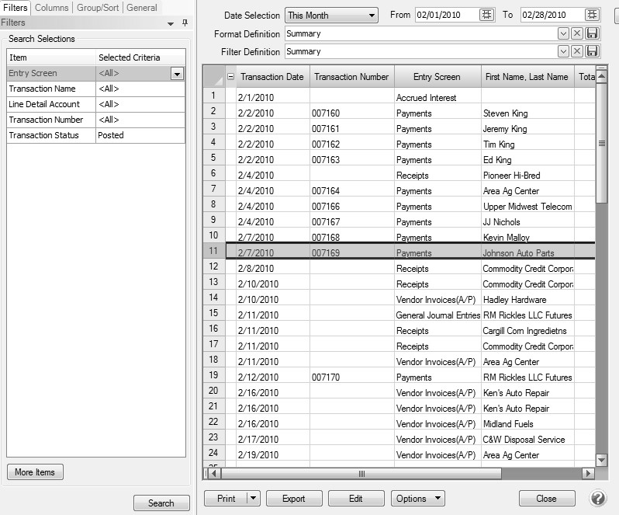Click the Export button
The width and height of the screenshot is (619, 515).
click(293, 499)
